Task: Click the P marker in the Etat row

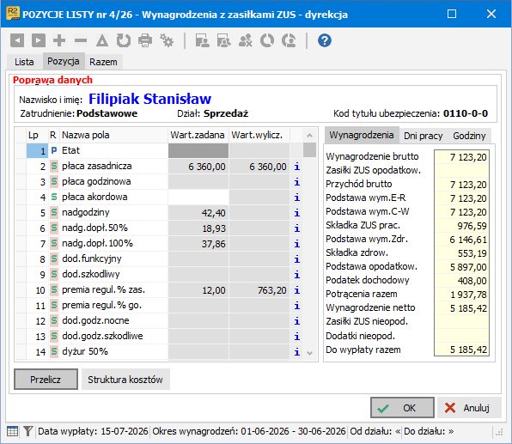Action: point(54,150)
